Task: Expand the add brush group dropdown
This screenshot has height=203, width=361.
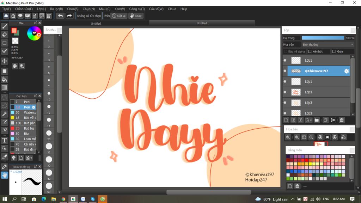Action: (x=31, y=158)
